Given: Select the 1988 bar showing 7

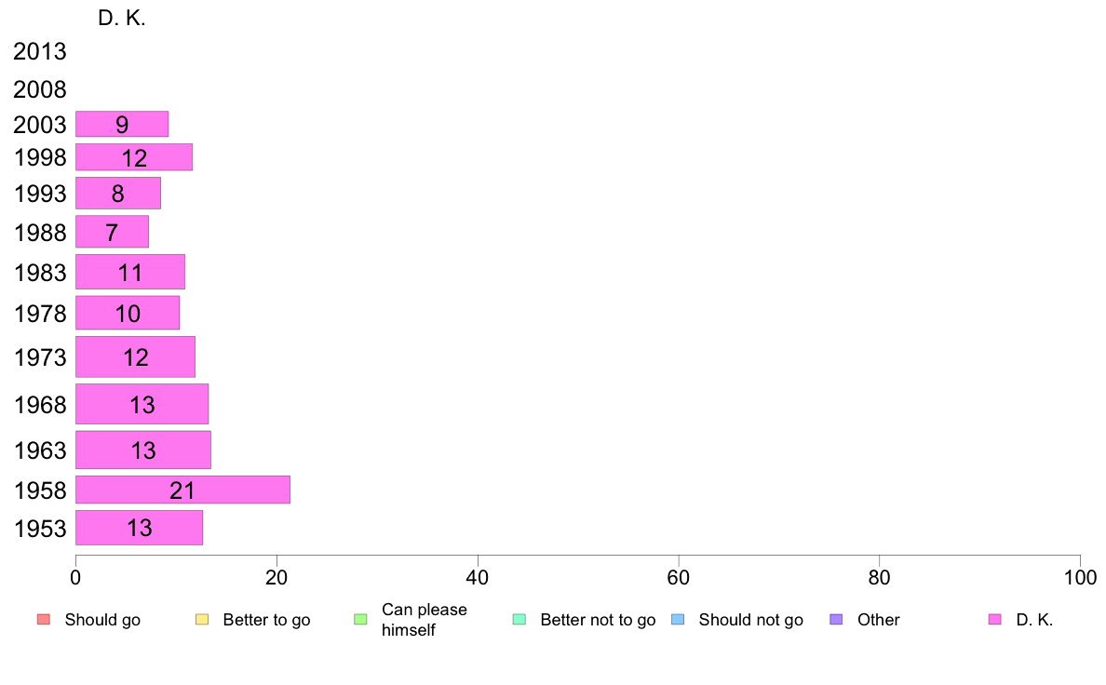Looking at the screenshot, I should point(112,232).
